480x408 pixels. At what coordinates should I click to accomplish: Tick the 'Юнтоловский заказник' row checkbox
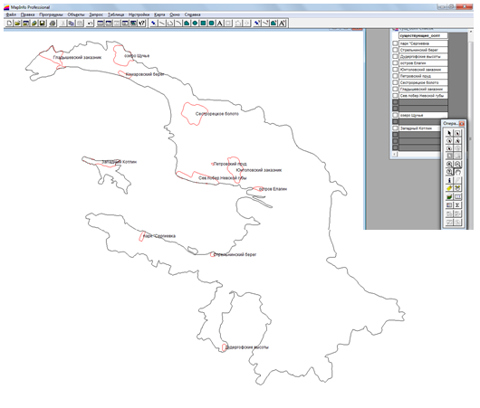tap(395, 70)
